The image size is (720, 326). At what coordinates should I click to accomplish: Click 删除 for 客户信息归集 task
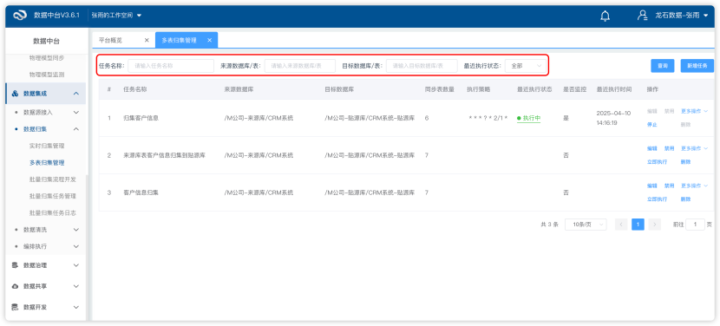685,199
